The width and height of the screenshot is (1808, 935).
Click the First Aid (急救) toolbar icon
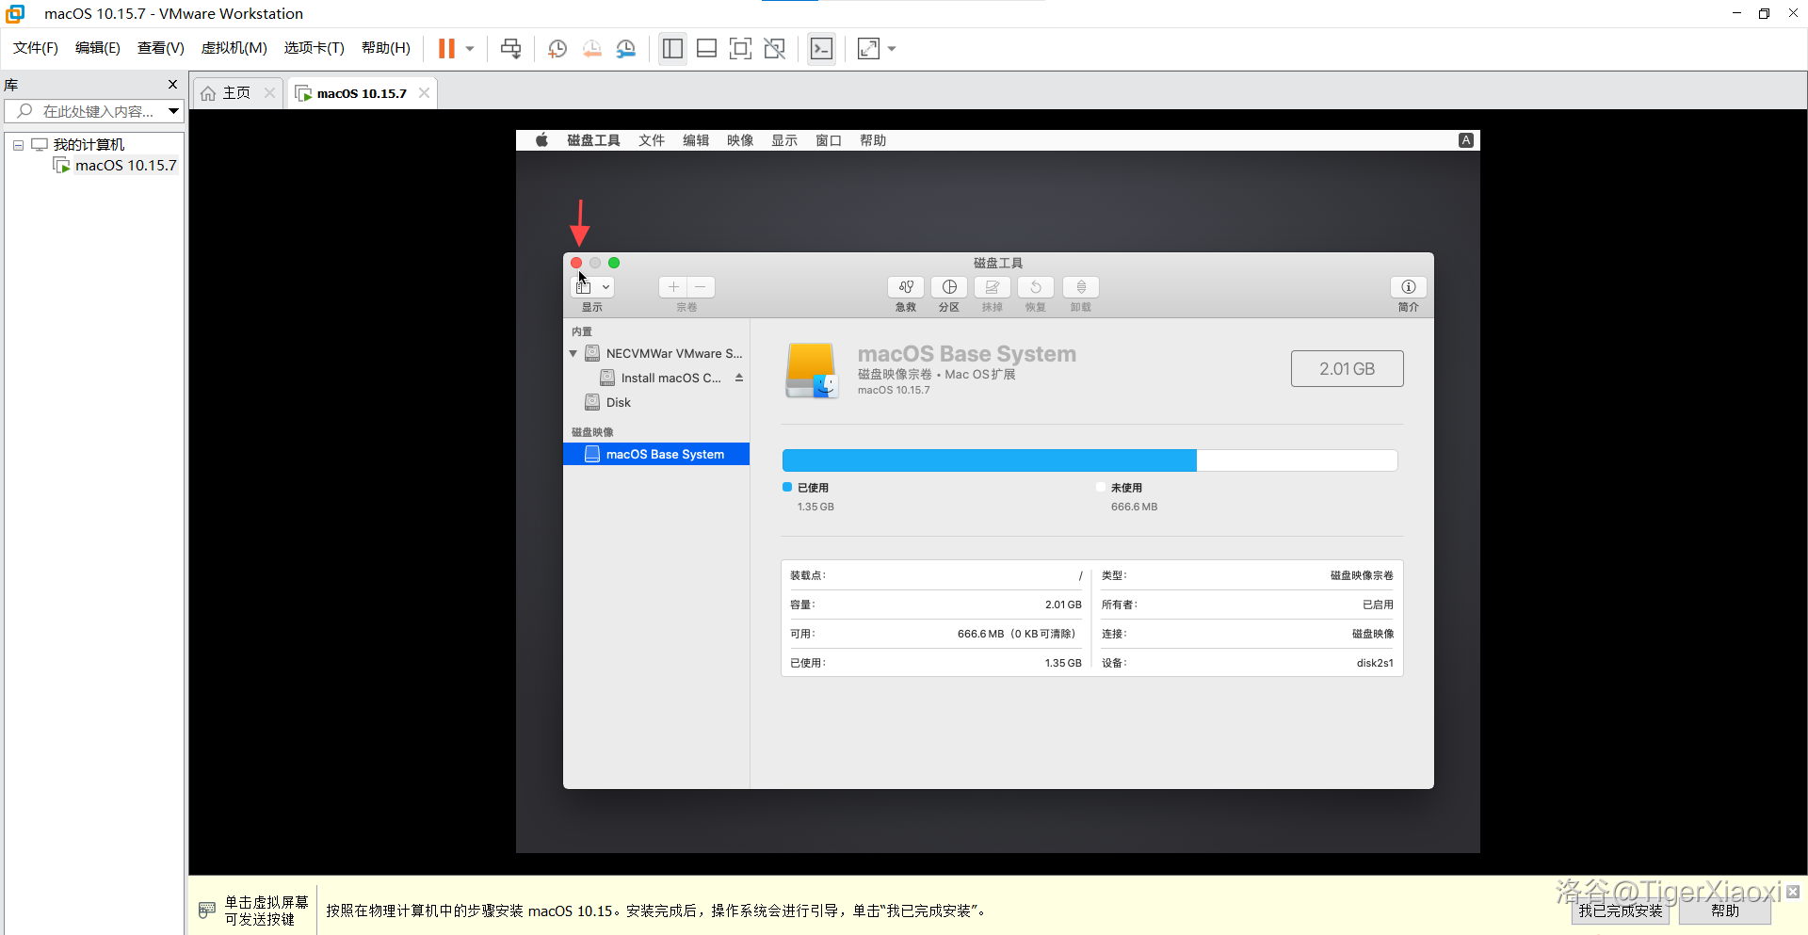pos(905,287)
